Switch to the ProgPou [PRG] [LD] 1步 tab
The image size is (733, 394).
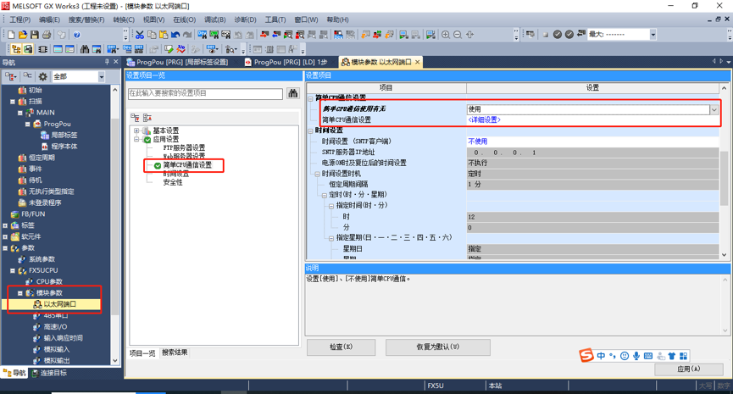coord(285,63)
